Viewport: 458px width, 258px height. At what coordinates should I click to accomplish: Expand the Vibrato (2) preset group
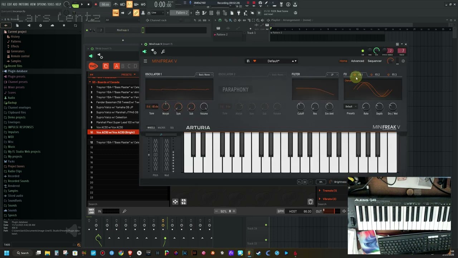[x=320, y=199]
